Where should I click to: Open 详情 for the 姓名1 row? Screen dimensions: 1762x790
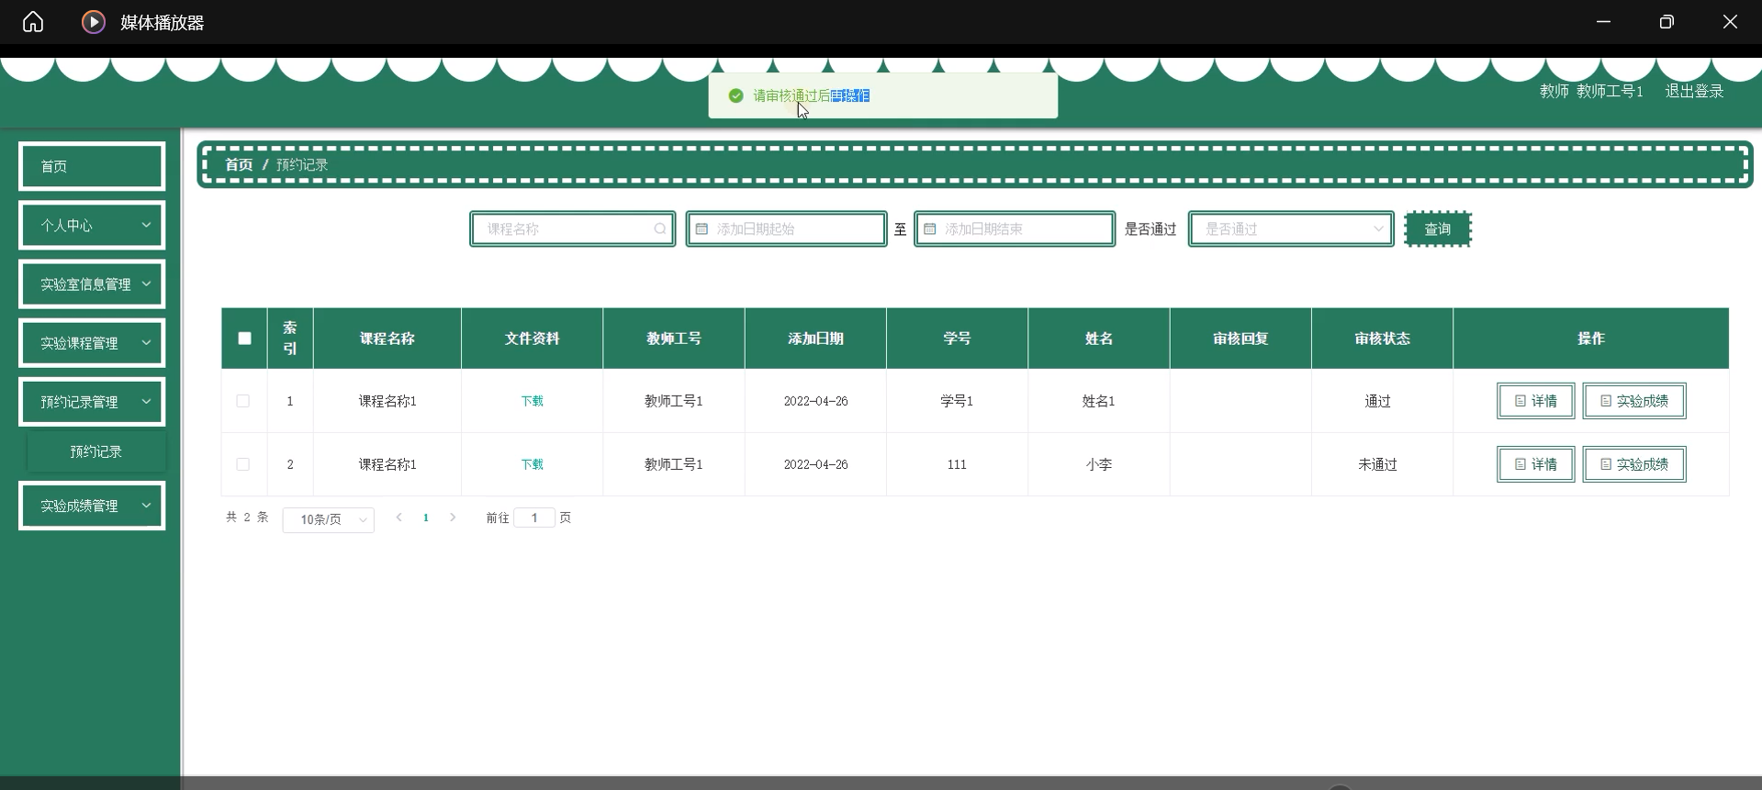tap(1536, 401)
